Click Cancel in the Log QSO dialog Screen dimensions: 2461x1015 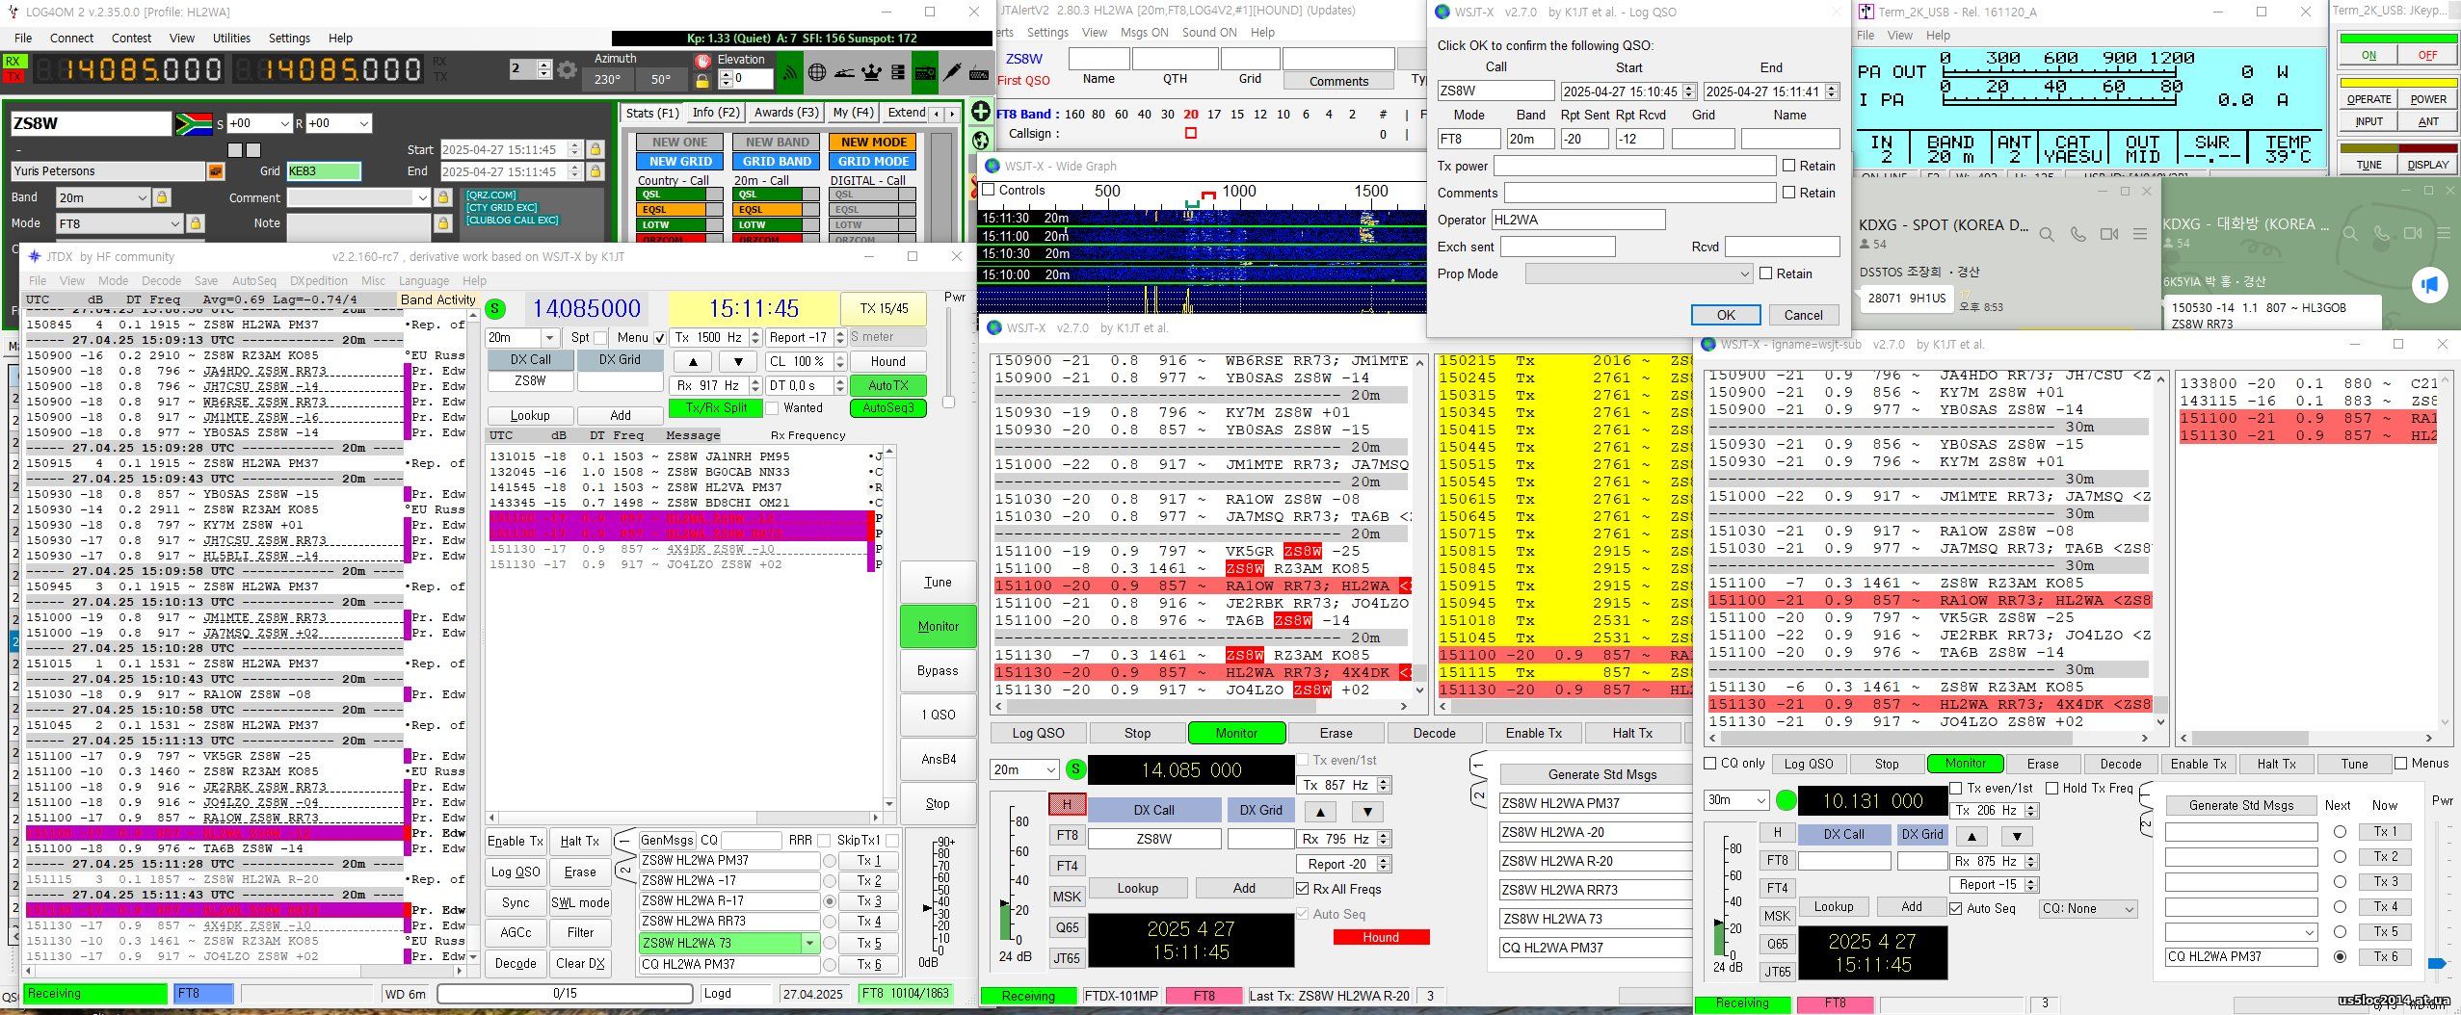coord(1803,315)
